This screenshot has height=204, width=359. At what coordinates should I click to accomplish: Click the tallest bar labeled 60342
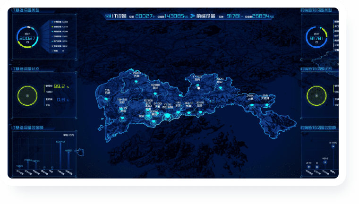[x=60, y=156]
